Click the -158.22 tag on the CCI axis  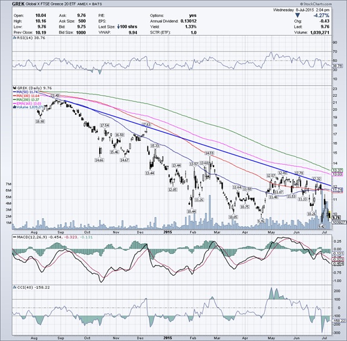(339, 321)
